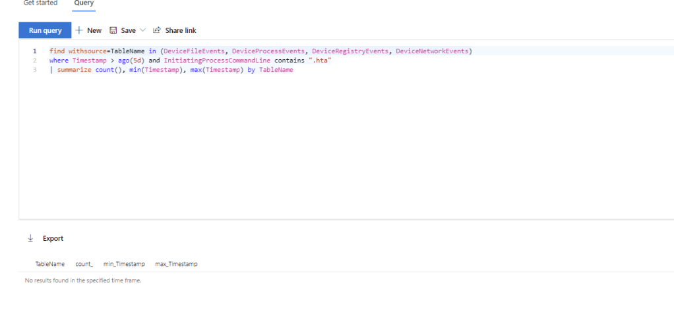
Task: Click the max_Timestamp column header
Action: tap(176, 264)
